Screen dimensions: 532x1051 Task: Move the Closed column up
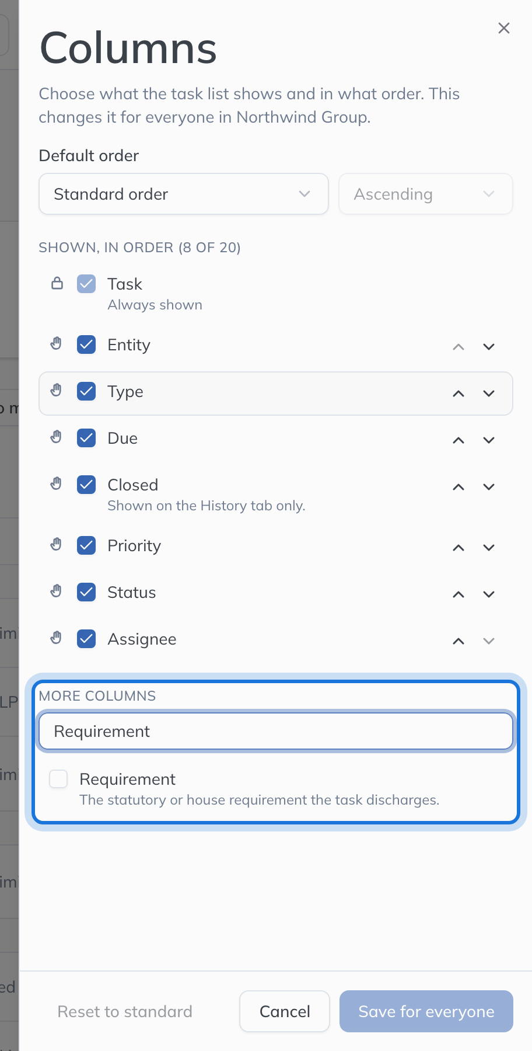(459, 487)
